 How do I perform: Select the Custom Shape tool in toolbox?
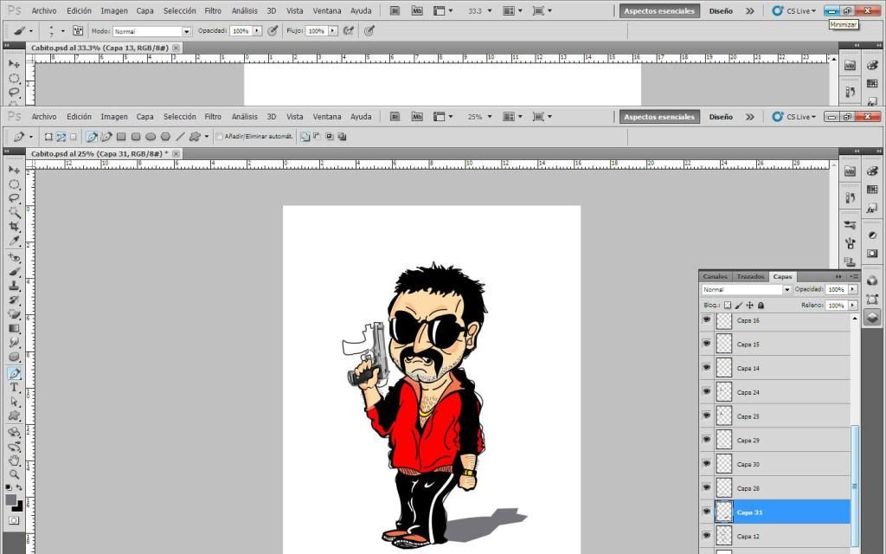(x=14, y=416)
